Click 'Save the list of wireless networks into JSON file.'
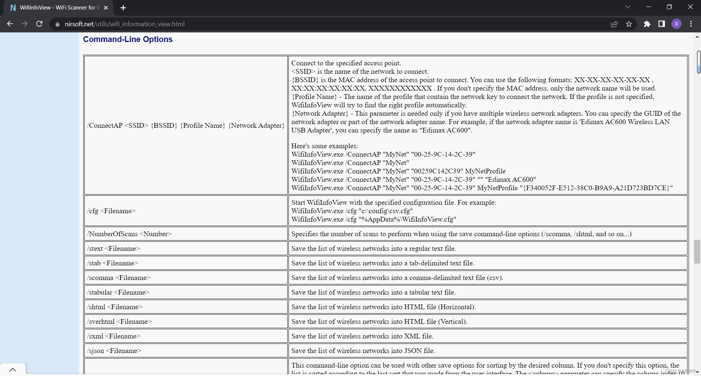 tap(363, 350)
